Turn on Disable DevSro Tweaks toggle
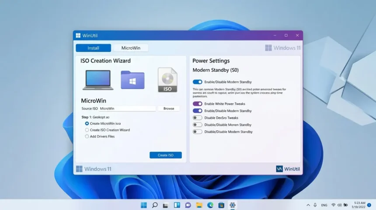The image size is (376, 210). [198, 118]
